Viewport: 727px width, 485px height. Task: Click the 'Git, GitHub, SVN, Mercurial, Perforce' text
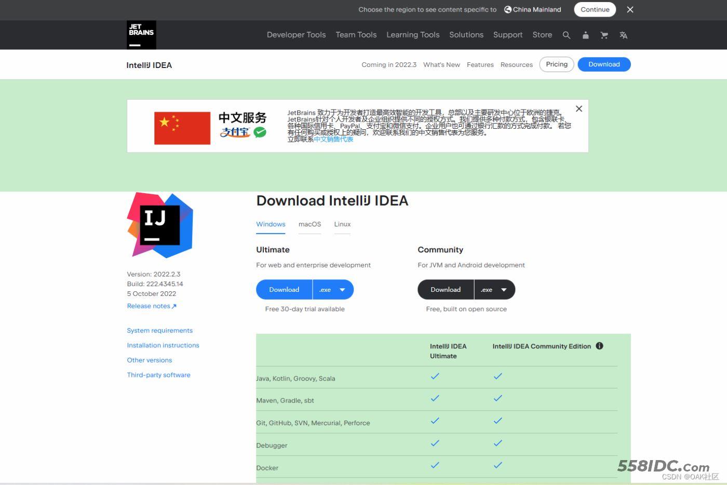[x=313, y=423]
